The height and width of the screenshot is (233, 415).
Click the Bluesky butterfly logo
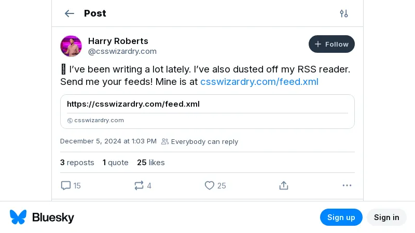(x=18, y=217)
